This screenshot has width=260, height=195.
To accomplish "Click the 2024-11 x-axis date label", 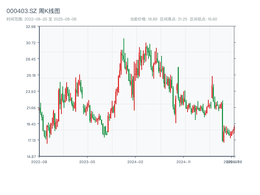I will click(x=183, y=162).
